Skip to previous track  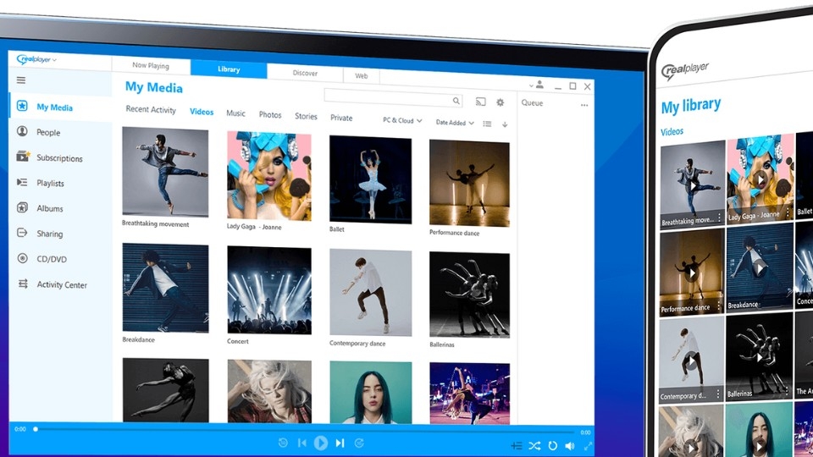pos(301,443)
